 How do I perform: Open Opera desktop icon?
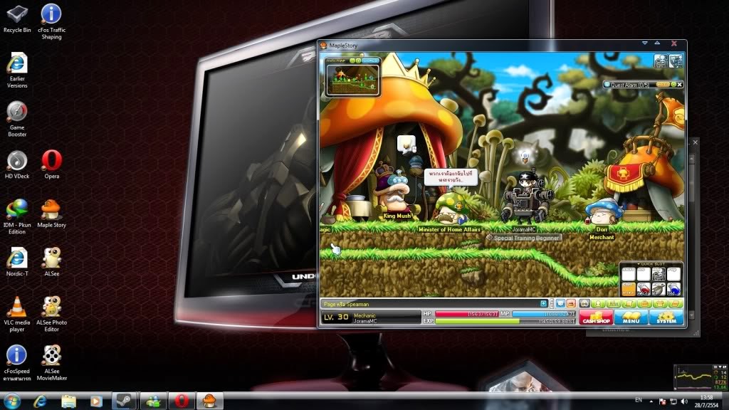pos(51,164)
